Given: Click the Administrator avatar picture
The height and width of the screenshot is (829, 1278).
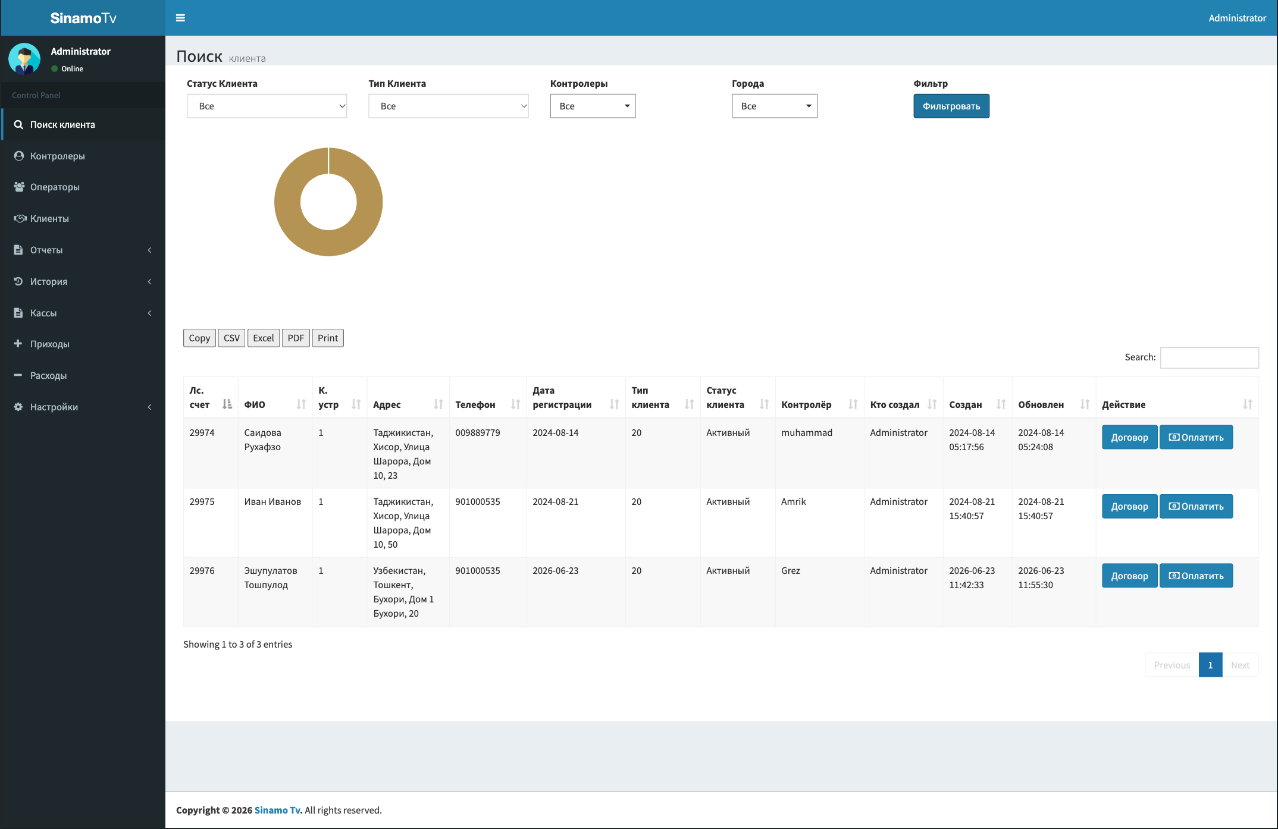Looking at the screenshot, I should click(24, 59).
